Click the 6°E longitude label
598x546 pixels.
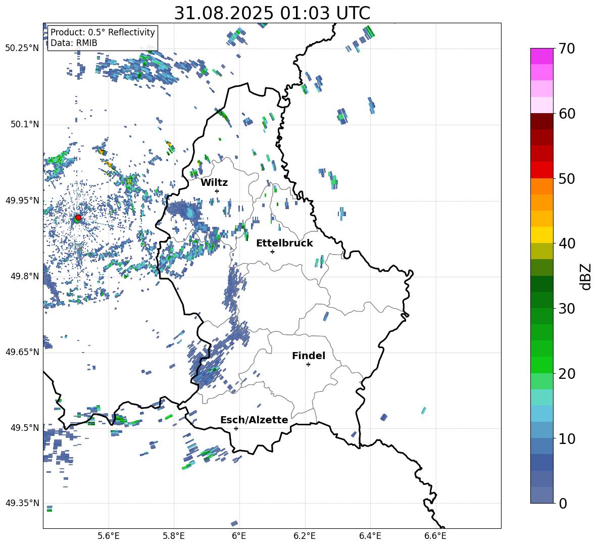[x=239, y=536]
